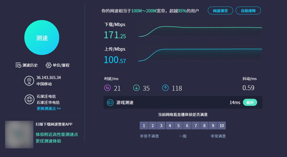This screenshot has width=287, height=157.
Task: Open the 测速历史 history icon
Action: click(18, 65)
